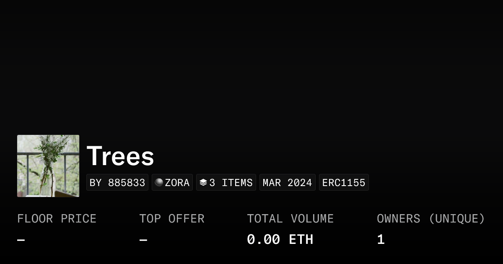503x264 pixels.
Task: Click the stacked layers icon beside 3 ITEMS
Action: (x=203, y=182)
